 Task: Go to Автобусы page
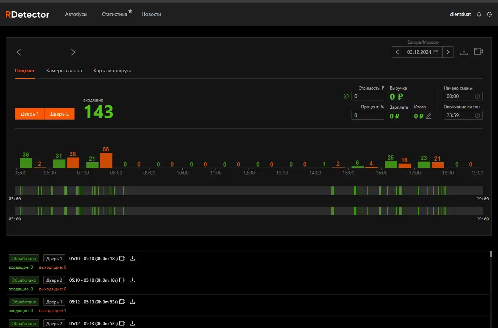coord(76,14)
